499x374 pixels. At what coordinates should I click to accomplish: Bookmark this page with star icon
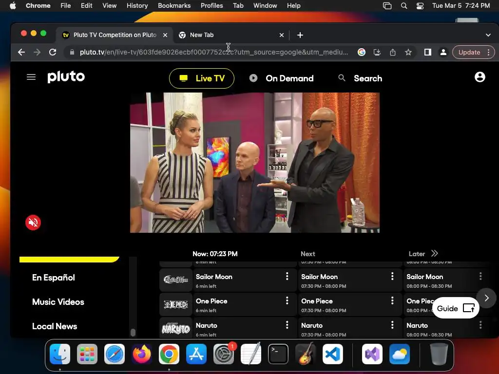tap(408, 52)
